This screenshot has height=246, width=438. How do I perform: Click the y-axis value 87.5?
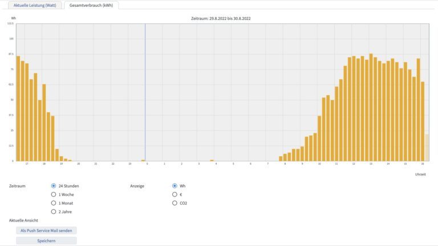11,54
